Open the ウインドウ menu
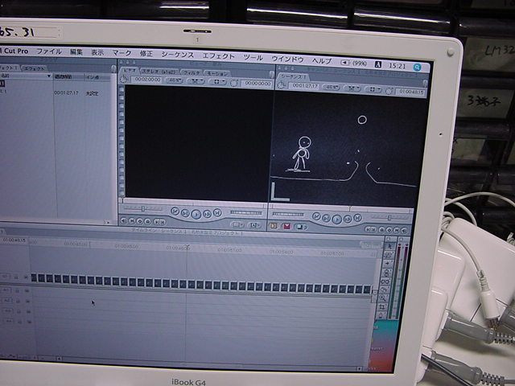The image size is (515, 386). coord(287,59)
